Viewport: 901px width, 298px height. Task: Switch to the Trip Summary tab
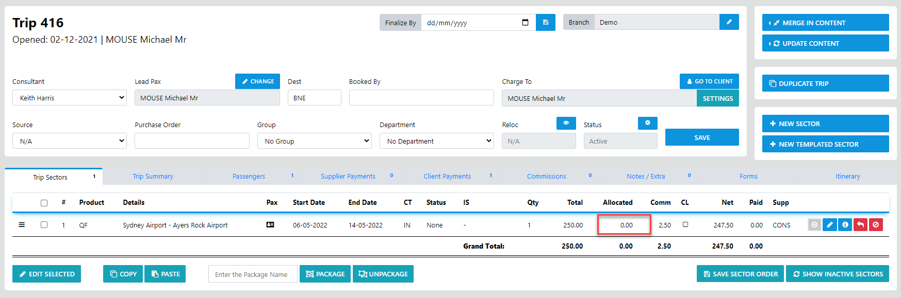click(x=153, y=177)
